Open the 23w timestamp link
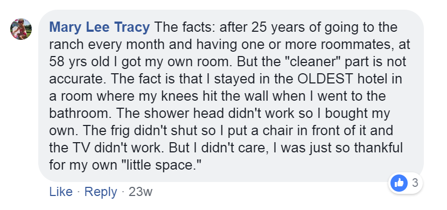 [141, 192]
